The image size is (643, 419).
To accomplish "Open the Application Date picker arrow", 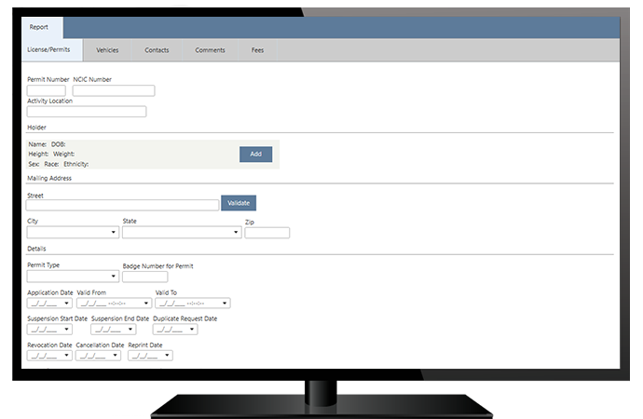I will [x=66, y=303].
